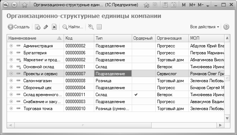
Task: Click the favorites star icon left of the title
Action: point(25,5)
